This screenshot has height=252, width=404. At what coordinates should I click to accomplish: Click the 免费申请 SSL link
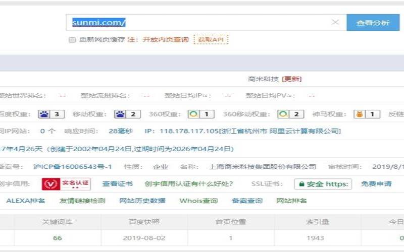point(376,184)
